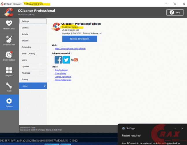Open the Registry cleaner section
The height and width of the screenshot is (145, 187).
point(9,72)
